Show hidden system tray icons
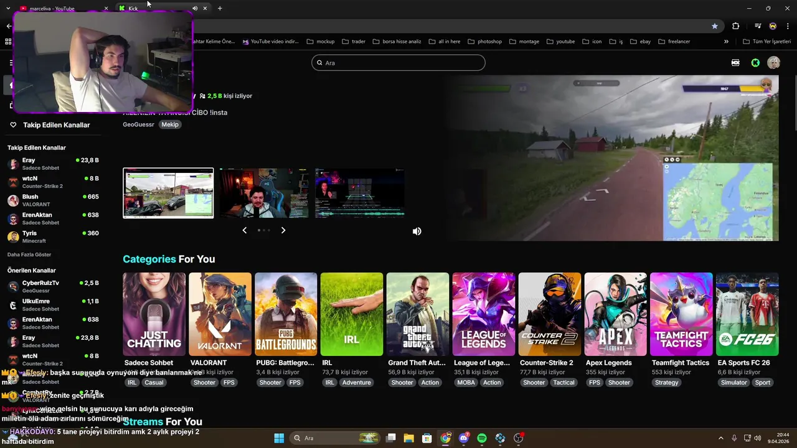The image size is (797, 448). coord(721,438)
